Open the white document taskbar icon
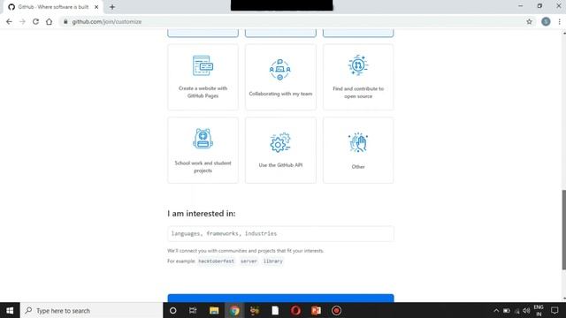Screen dimensions: 566x318 (x=275, y=310)
